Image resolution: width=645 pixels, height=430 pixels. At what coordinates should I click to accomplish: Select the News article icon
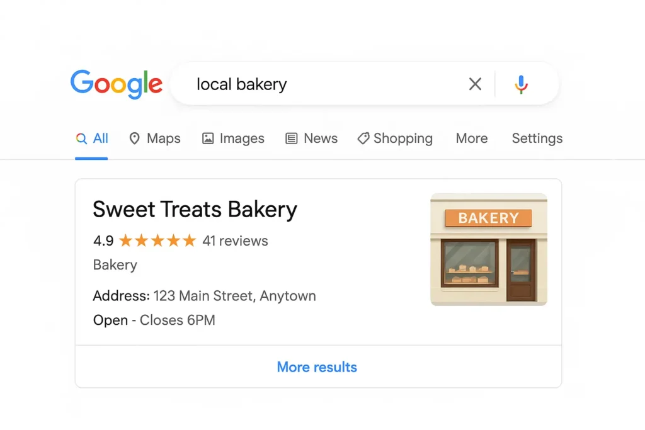[290, 138]
